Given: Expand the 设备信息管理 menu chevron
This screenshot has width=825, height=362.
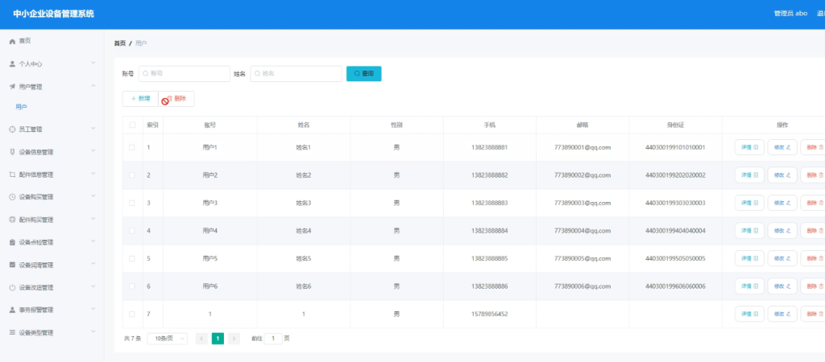Looking at the screenshot, I should point(93,150).
